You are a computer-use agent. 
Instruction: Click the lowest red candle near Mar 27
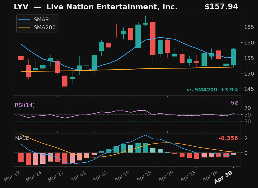(x=65, y=81)
